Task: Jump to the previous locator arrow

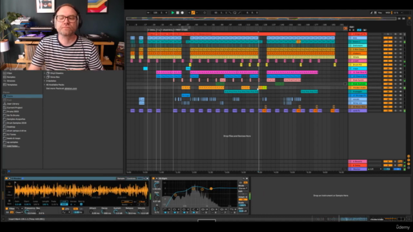Action: coord(350,30)
